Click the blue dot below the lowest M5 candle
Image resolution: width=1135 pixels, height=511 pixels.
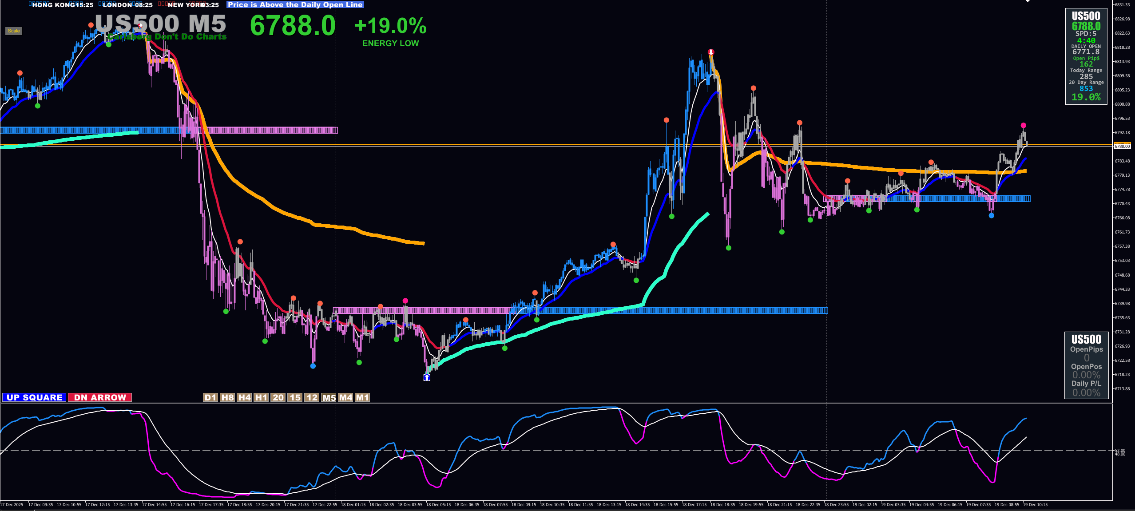[x=313, y=366]
